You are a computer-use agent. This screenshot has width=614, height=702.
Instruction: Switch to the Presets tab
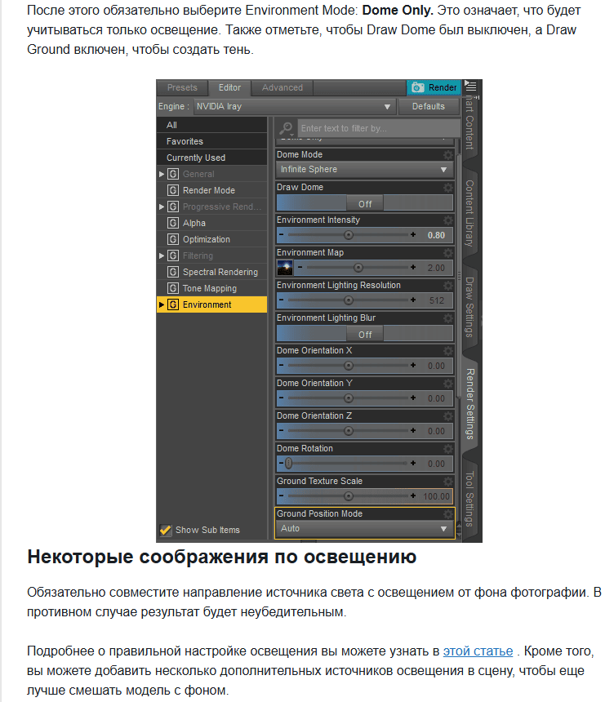click(x=182, y=88)
